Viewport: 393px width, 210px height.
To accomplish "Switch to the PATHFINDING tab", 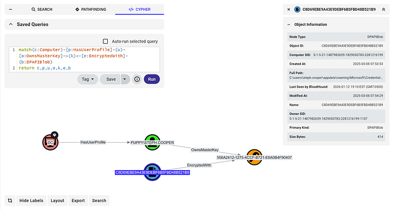I will click(91, 10).
